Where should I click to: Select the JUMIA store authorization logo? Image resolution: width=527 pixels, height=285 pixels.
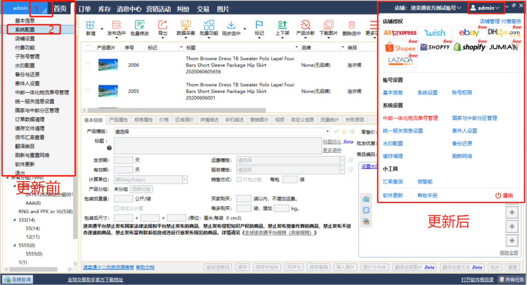pyautogui.click(x=503, y=47)
